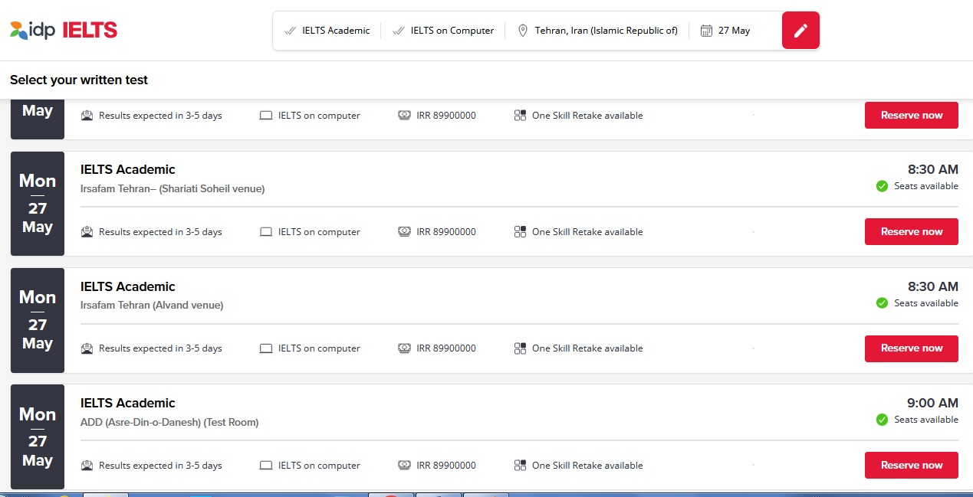Click the IELTS Academic title above Asre-Din-o-Danesh
973x497 pixels.
point(128,403)
